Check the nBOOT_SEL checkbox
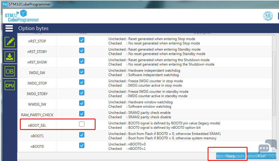Screen dimensions: 279x161 tap(82, 124)
